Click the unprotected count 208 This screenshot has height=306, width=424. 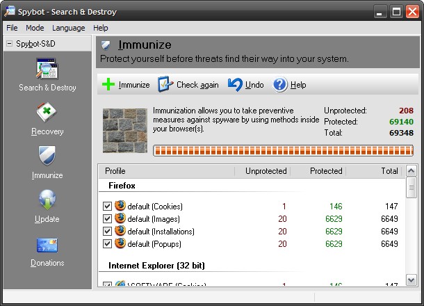(x=406, y=111)
